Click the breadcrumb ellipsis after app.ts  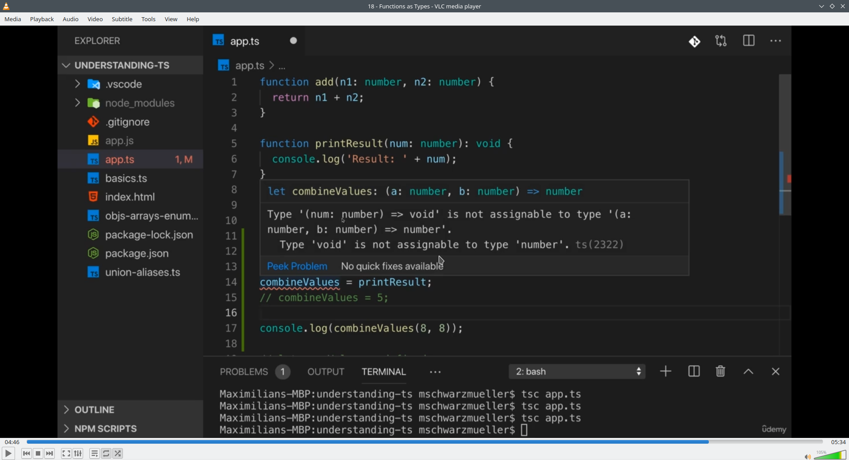tap(282, 67)
